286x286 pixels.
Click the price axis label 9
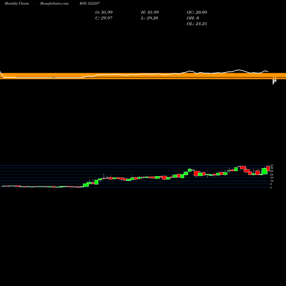(x=271, y=184)
